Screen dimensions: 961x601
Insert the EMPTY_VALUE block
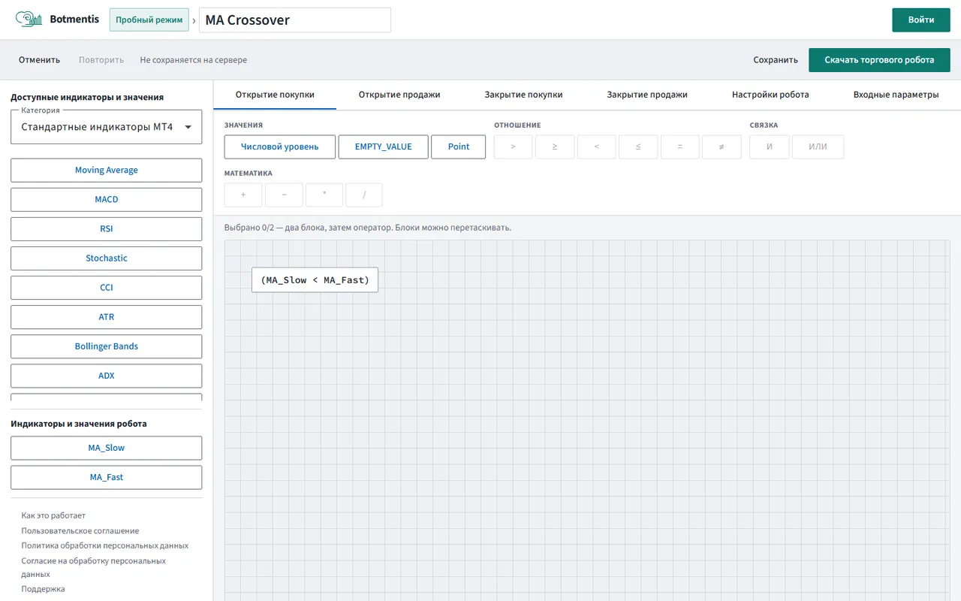[x=384, y=146]
